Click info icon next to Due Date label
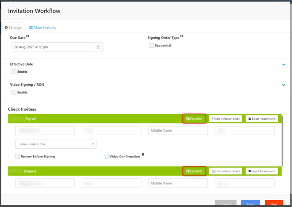The height and width of the screenshot is (207, 292). click(x=27, y=37)
